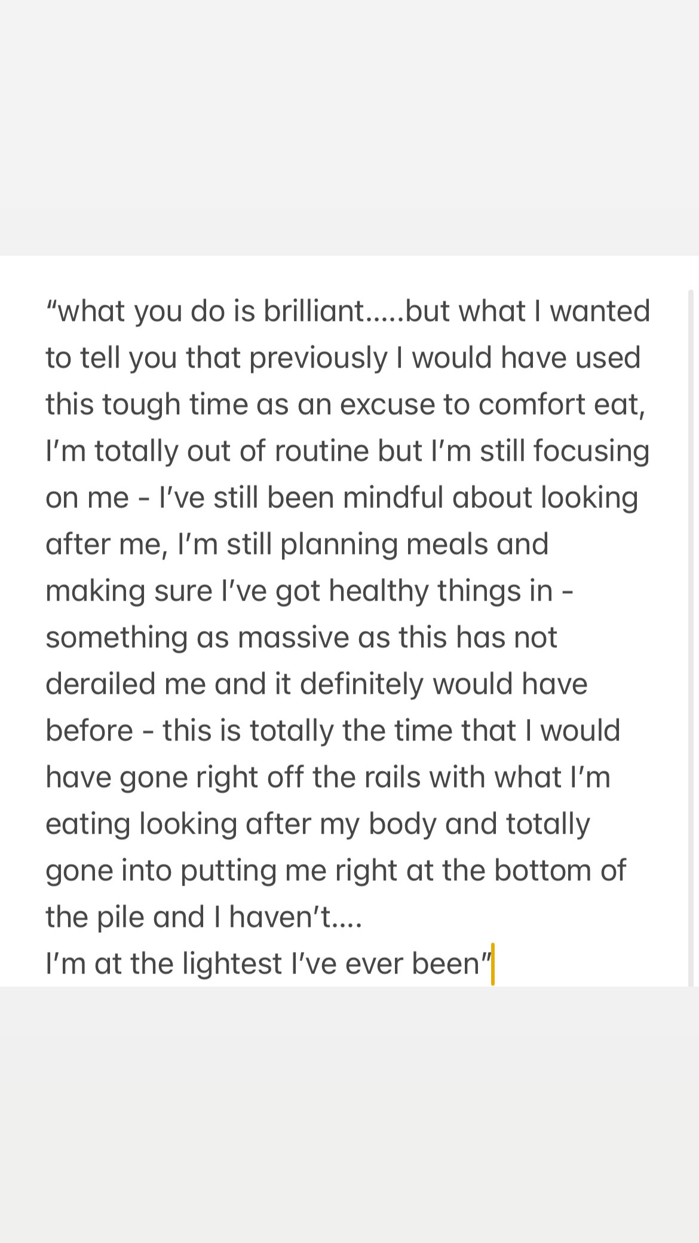Tap the word "routine" in the note
The width and height of the screenshot is (699, 1243).
tap(321, 451)
